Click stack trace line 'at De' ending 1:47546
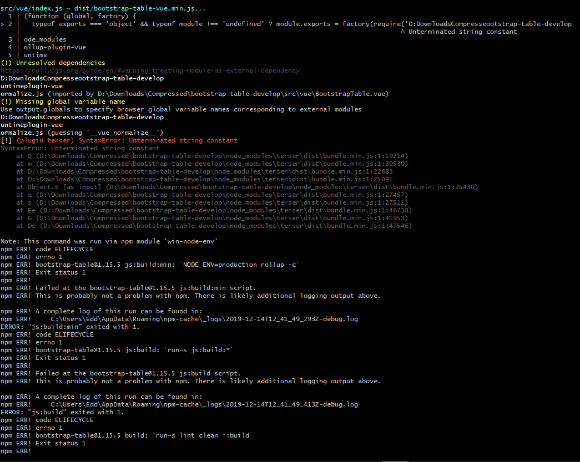Screen dimensions: 580x462 [x=214, y=226]
